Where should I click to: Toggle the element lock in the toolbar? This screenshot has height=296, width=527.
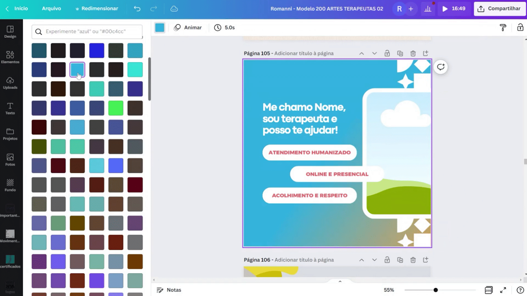coord(520,28)
